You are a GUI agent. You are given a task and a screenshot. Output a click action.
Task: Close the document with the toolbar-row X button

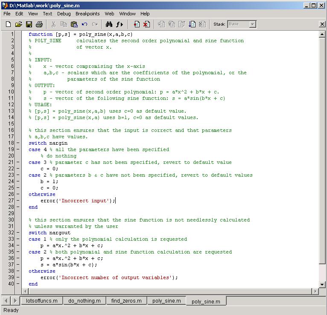[x=322, y=24]
